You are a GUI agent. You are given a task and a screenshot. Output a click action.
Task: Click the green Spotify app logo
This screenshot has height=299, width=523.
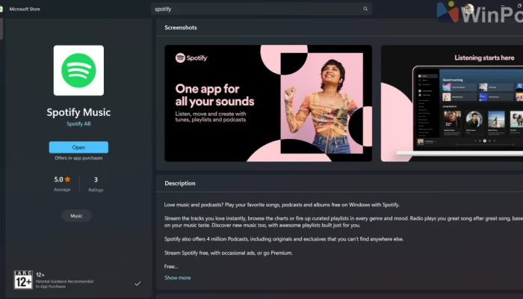coord(78,70)
